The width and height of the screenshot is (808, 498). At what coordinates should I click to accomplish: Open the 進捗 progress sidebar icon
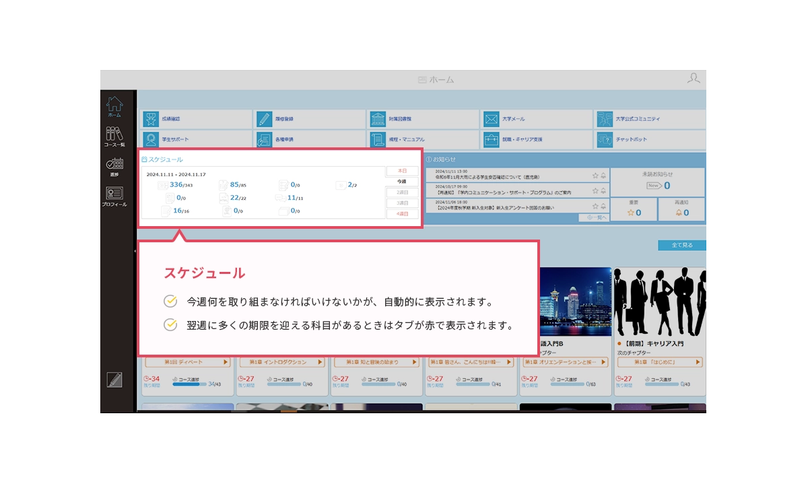click(114, 166)
